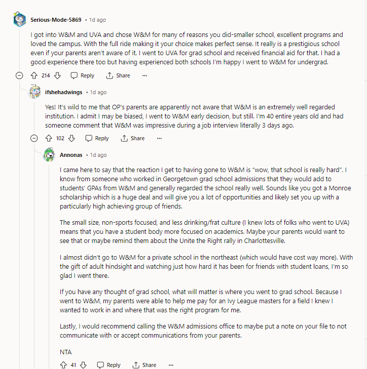This screenshot has width=367, height=369.
Task: Visit the Annonas username link
Action: coord(70,155)
